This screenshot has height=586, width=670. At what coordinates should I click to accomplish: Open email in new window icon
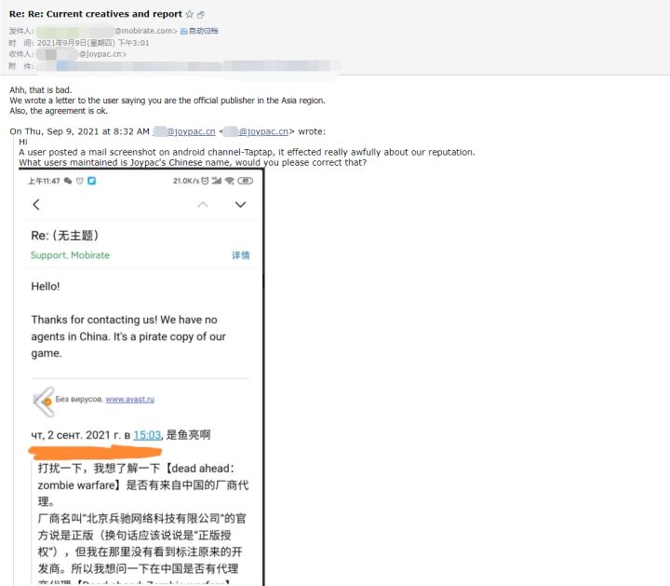pos(201,15)
